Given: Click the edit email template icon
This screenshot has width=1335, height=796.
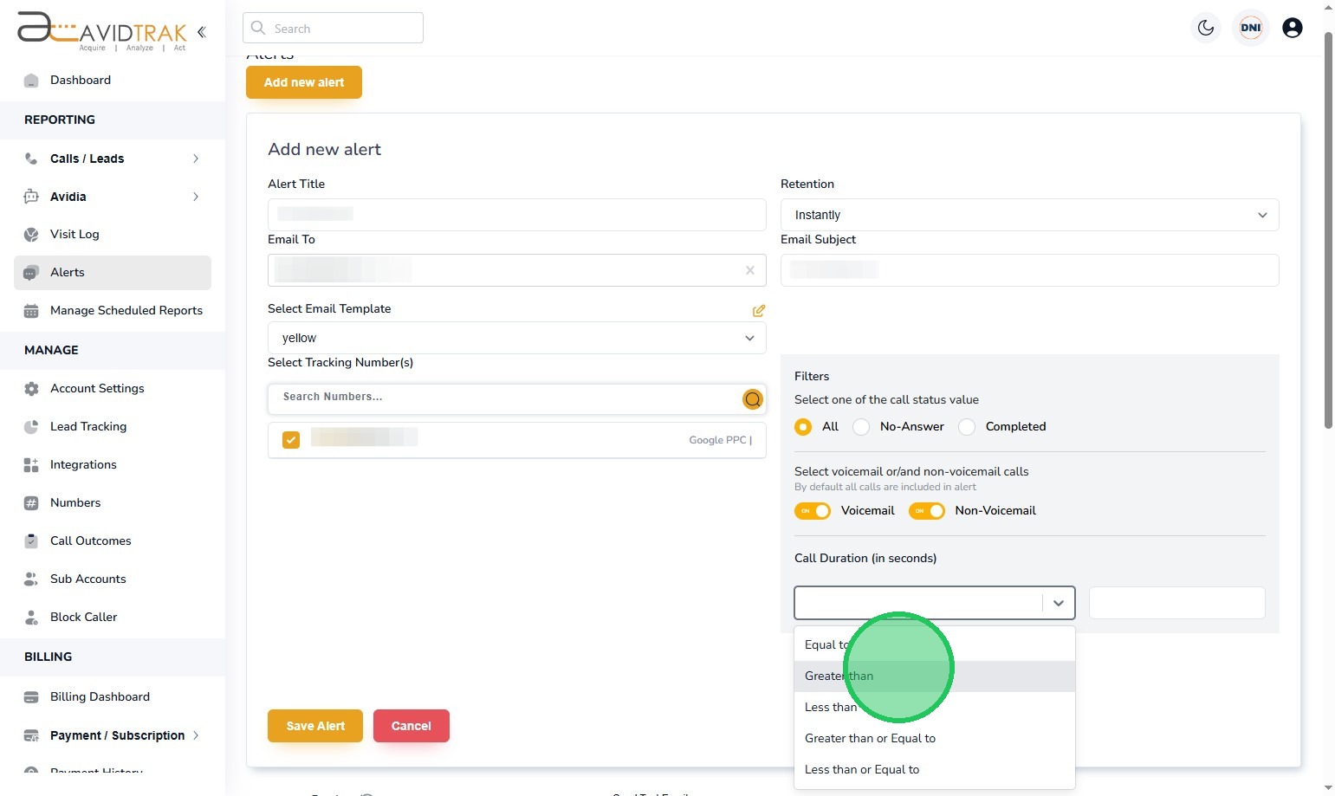Looking at the screenshot, I should click(x=758, y=310).
